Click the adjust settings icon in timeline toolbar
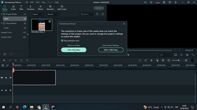Screen dimensions: 197x110 pyautogui.click(x=27, y=61)
